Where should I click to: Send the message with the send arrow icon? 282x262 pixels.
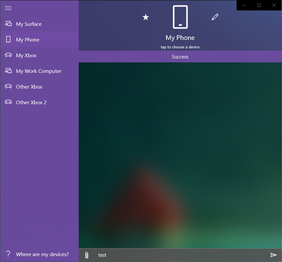274,255
